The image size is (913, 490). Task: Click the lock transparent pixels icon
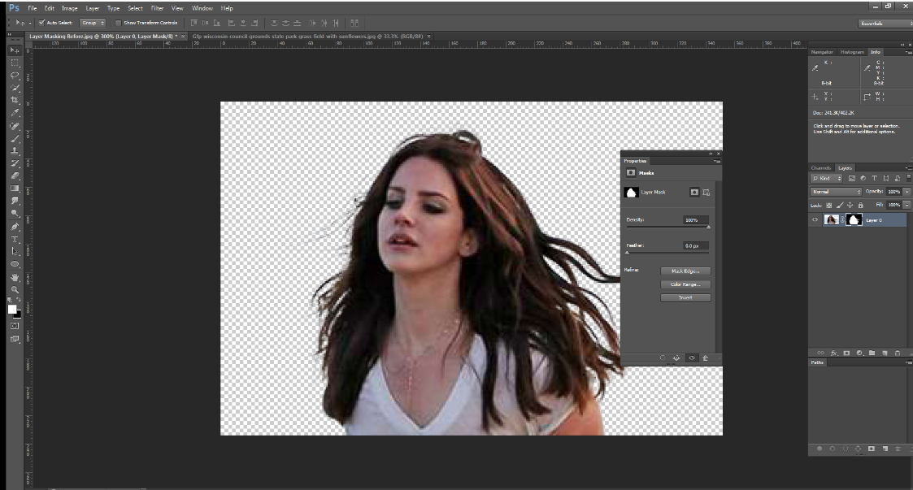pyautogui.click(x=829, y=205)
